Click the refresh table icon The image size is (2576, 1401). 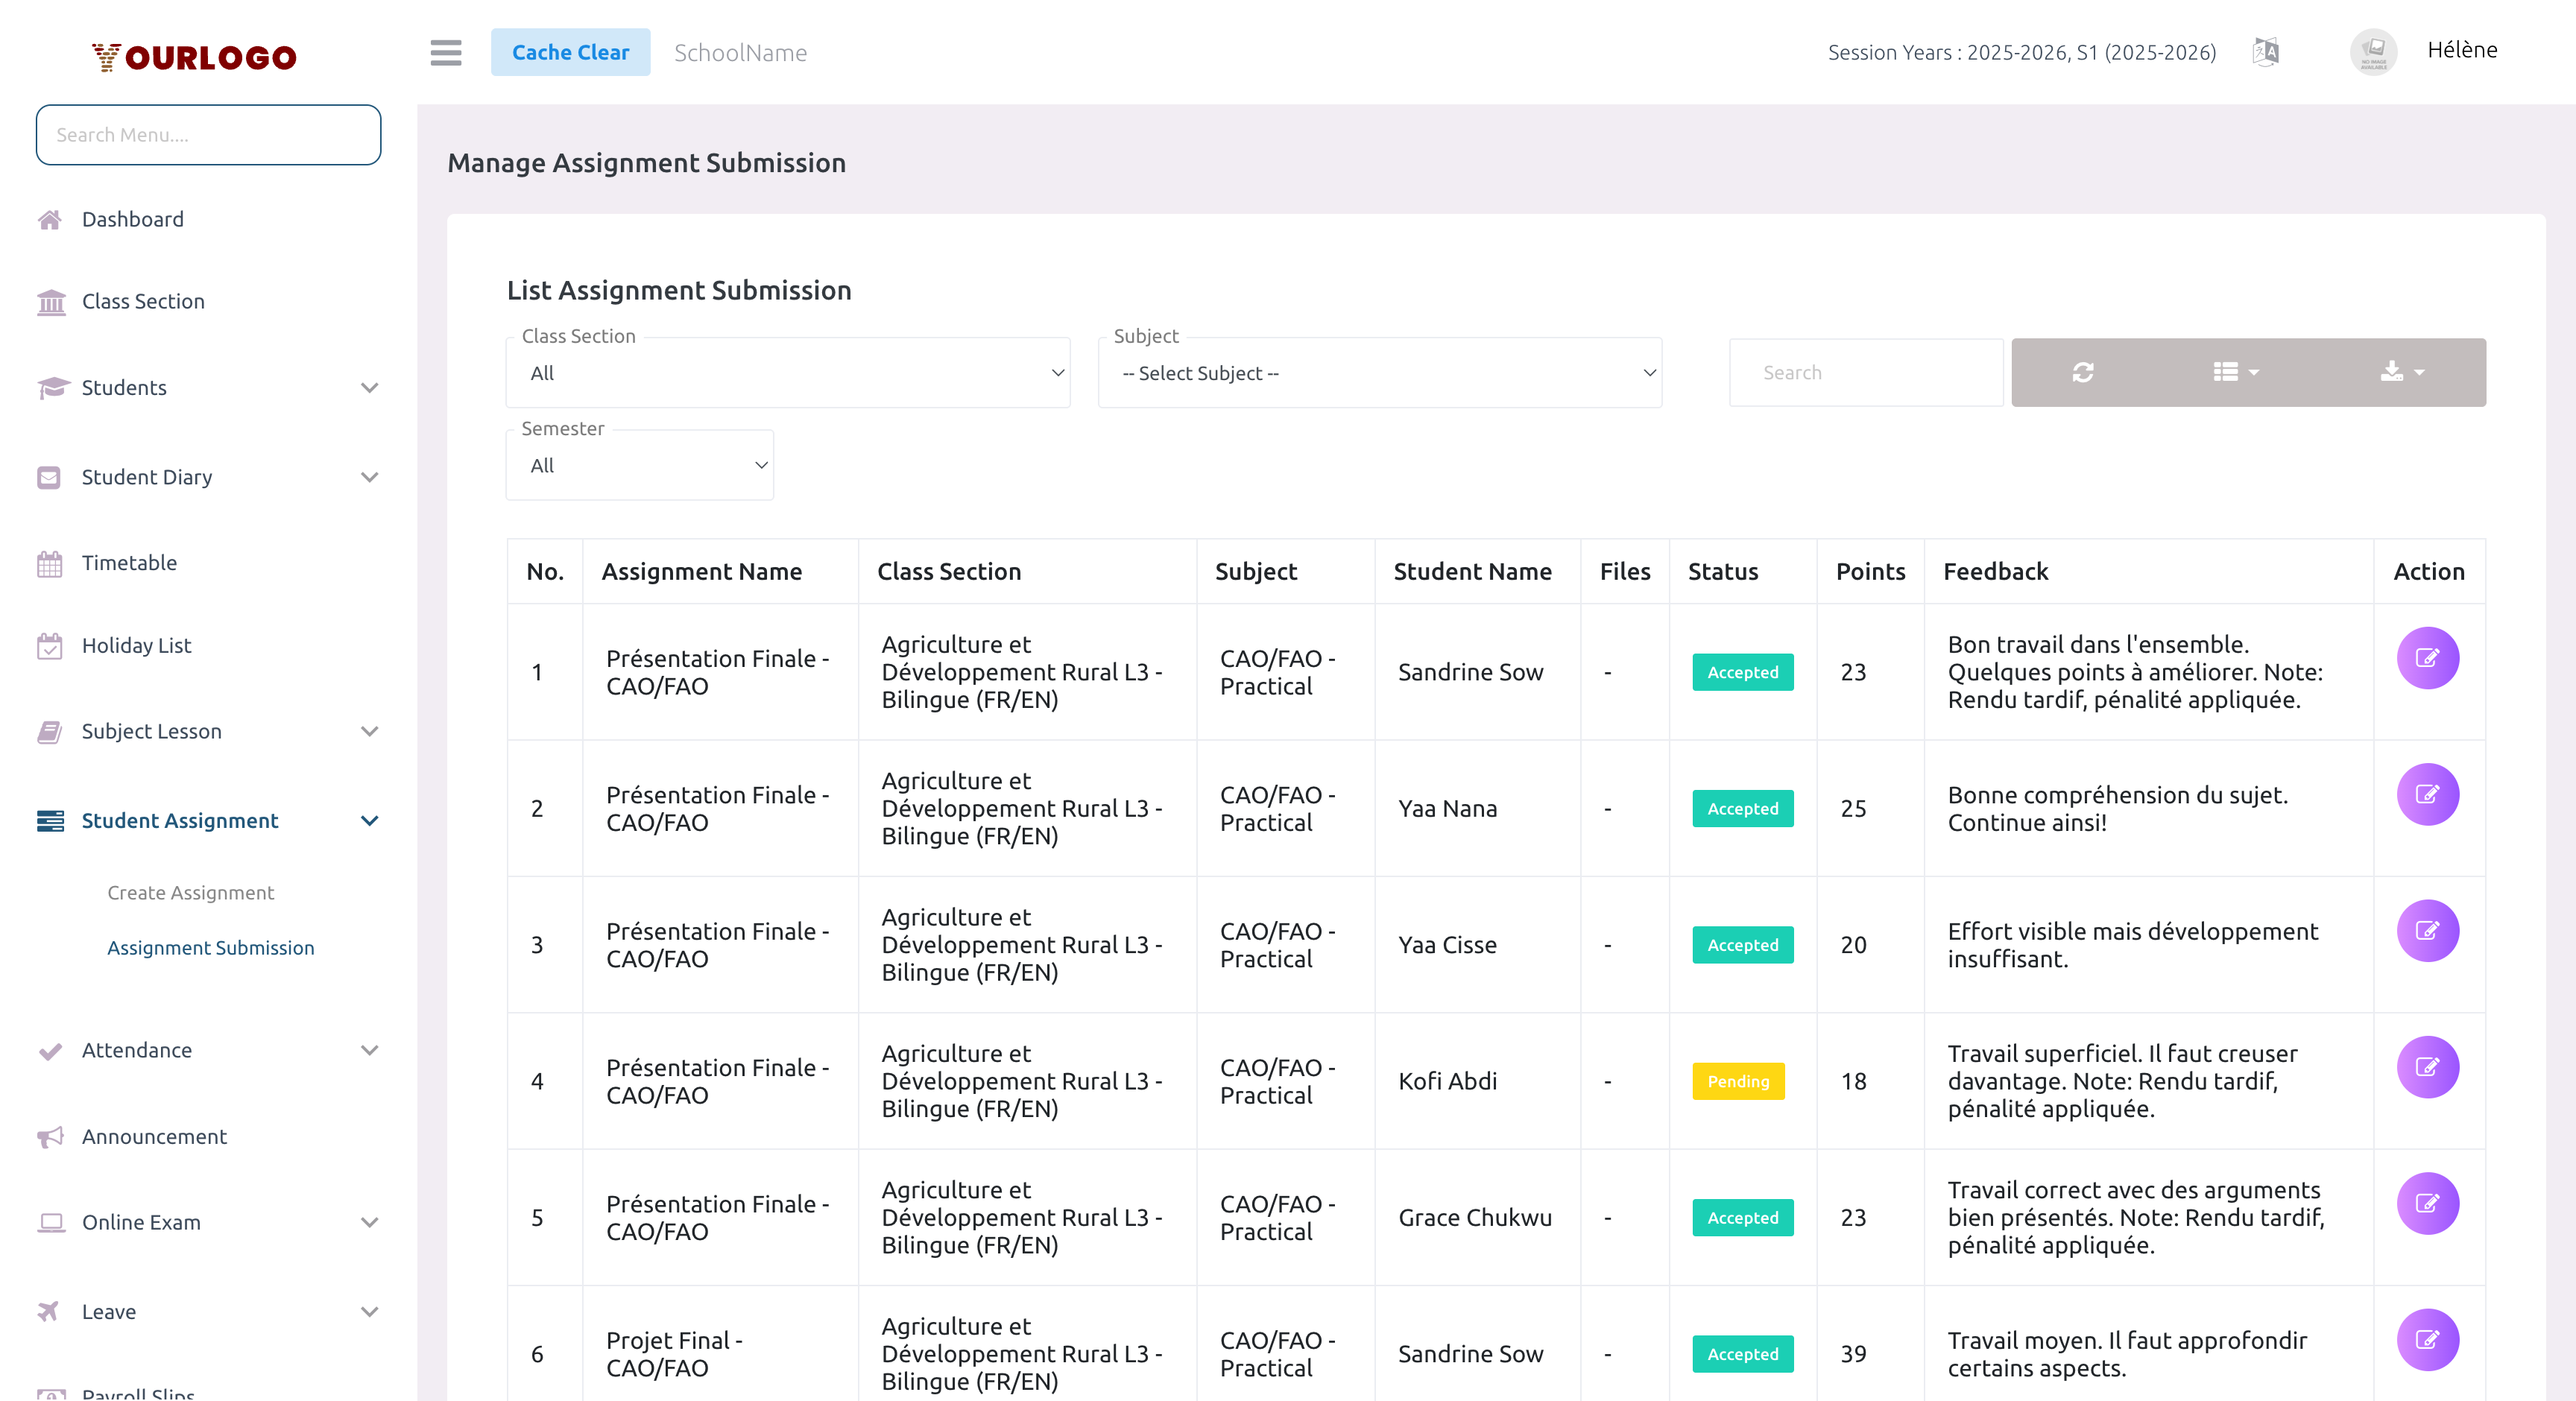[2083, 372]
